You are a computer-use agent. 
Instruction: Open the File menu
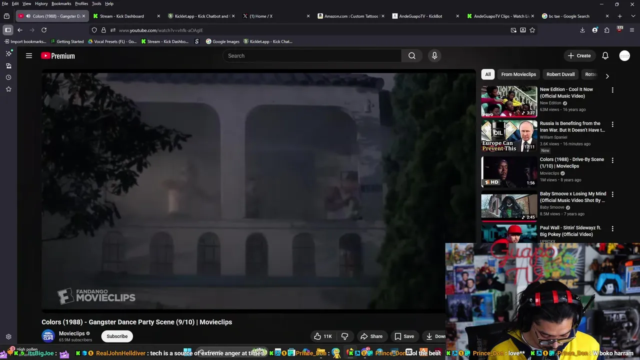pos(5,3)
